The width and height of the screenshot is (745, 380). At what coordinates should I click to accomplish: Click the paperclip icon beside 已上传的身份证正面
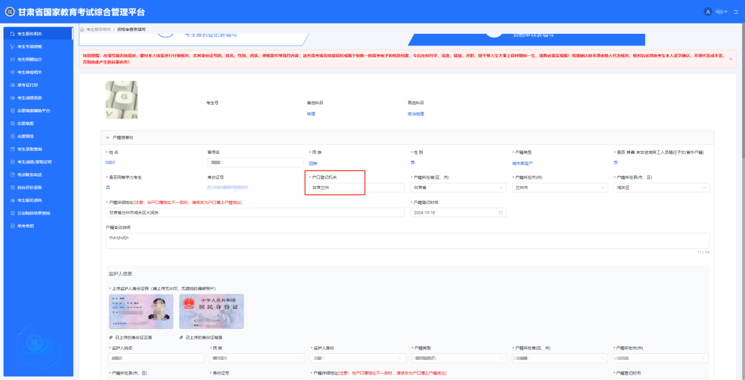[x=111, y=337]
